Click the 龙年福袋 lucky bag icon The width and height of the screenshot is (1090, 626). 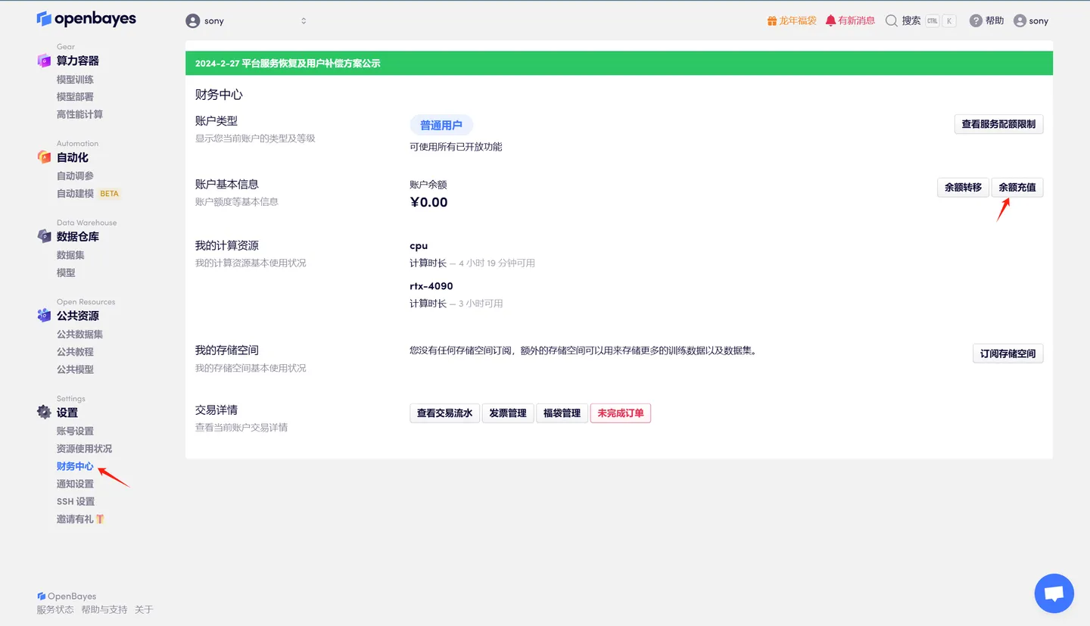[x=791, y=20]
